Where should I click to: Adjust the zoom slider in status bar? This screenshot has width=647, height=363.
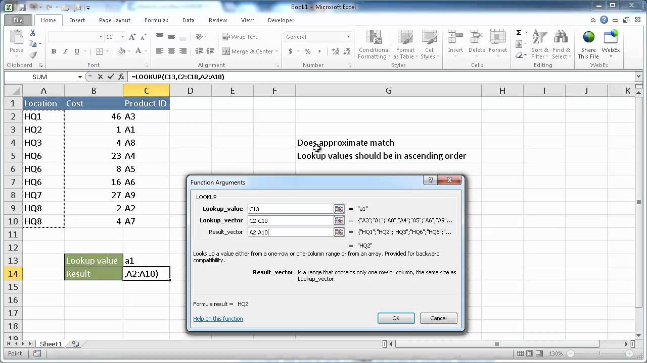(x=601, y=353)
